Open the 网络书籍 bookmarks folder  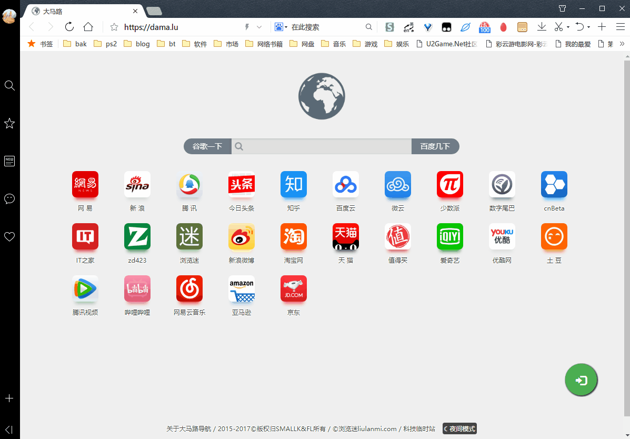coord(264,44)
